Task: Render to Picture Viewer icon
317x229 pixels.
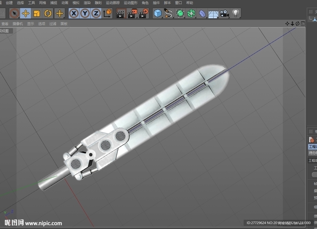Action: [132, 14]
